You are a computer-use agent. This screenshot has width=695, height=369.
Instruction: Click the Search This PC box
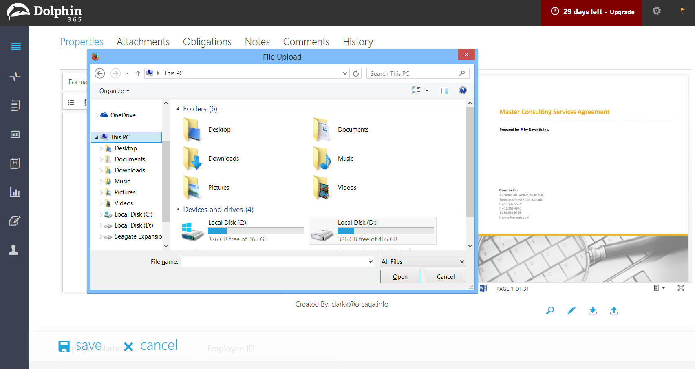(x=418, y=73)
